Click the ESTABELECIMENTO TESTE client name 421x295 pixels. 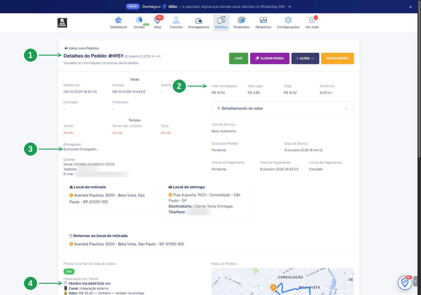tap(95, 164)
